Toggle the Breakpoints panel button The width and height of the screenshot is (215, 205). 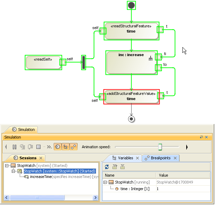point(74,147)
